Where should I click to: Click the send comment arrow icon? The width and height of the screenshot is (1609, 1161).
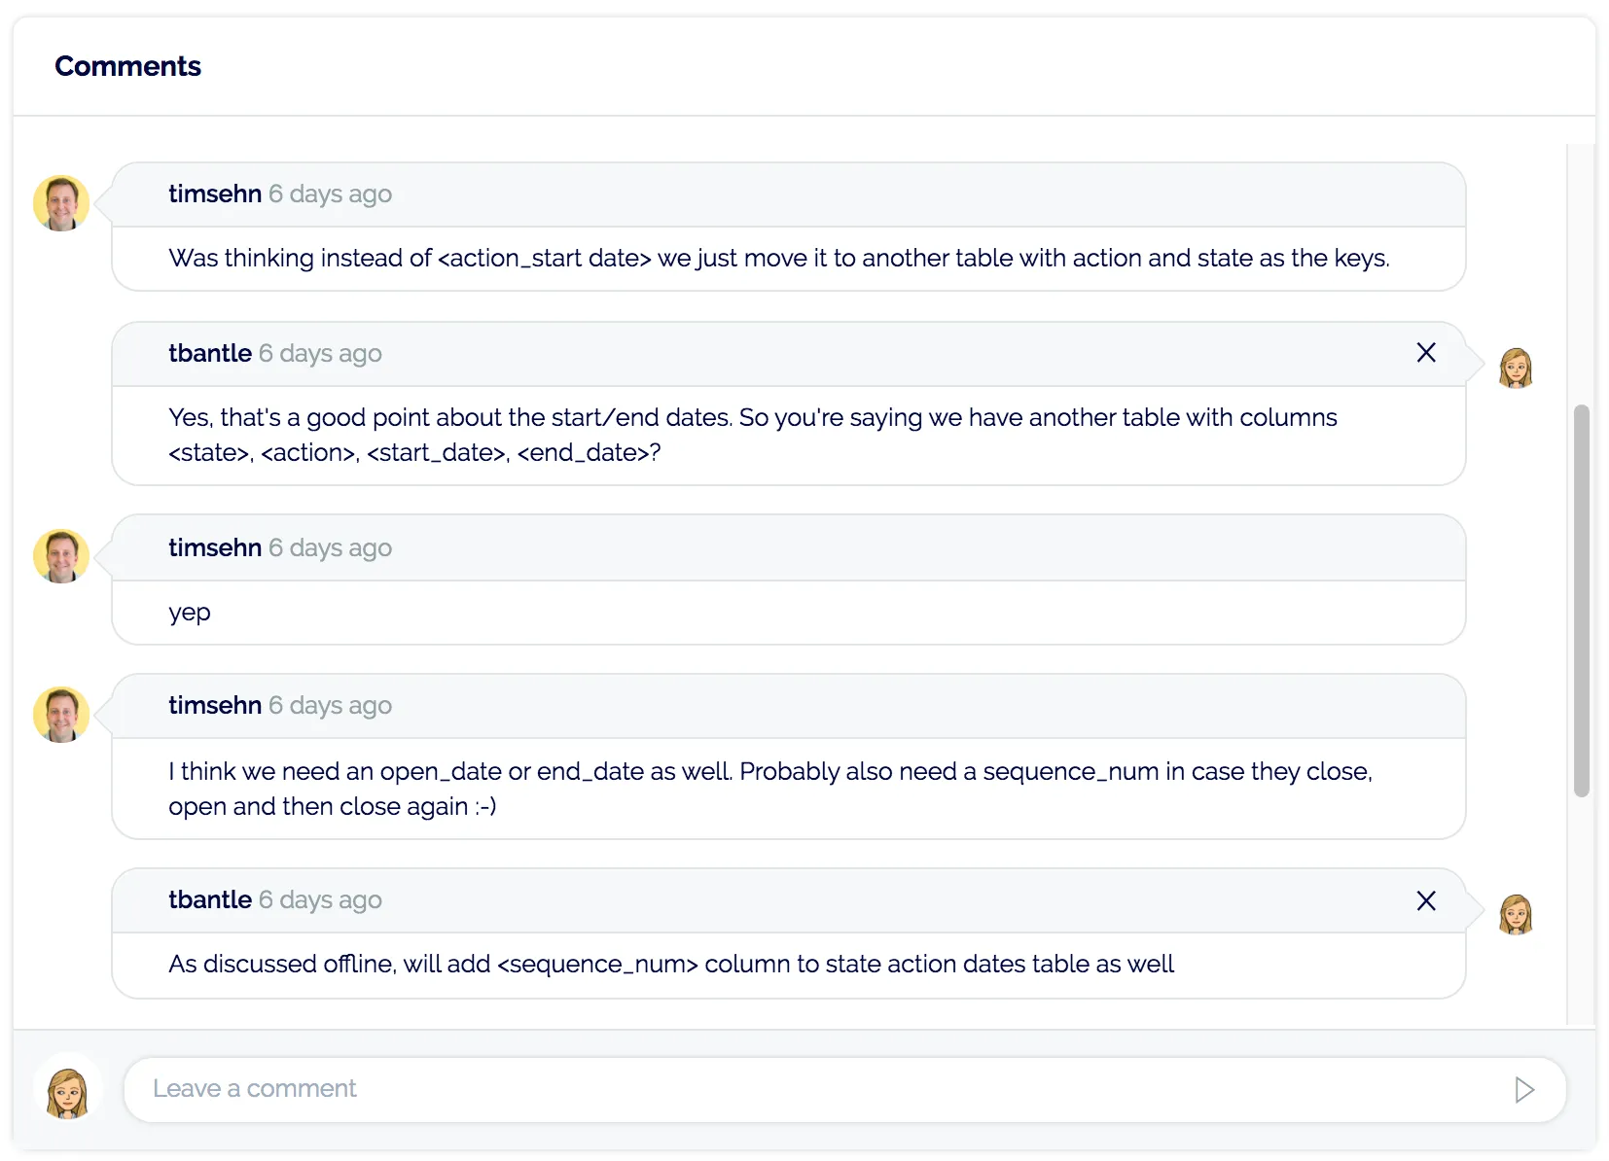[x=1523, y=1090]
